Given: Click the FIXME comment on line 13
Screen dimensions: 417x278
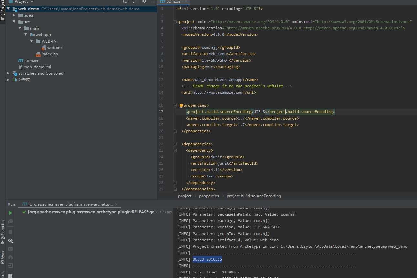Looking at the screenshot, I should pos(237,86).
